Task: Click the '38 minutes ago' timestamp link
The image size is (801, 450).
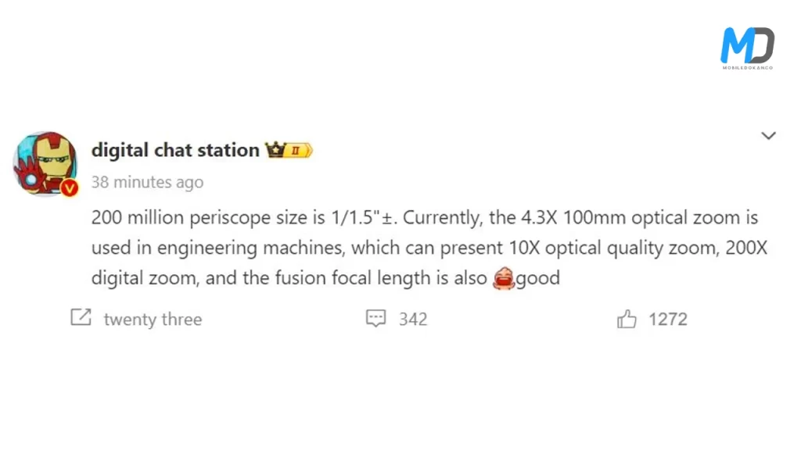Action: coord(147,182)
